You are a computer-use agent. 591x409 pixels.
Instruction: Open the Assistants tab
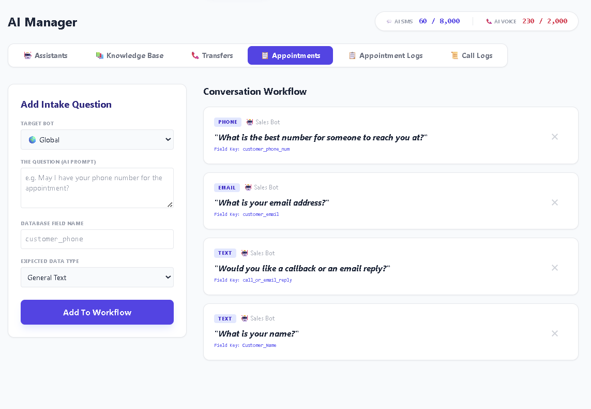(x=46, y=55)
